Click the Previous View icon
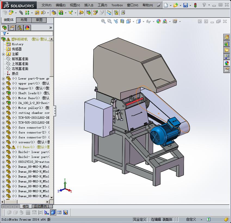This screenshot has width=231, height=223. point(116,21)
